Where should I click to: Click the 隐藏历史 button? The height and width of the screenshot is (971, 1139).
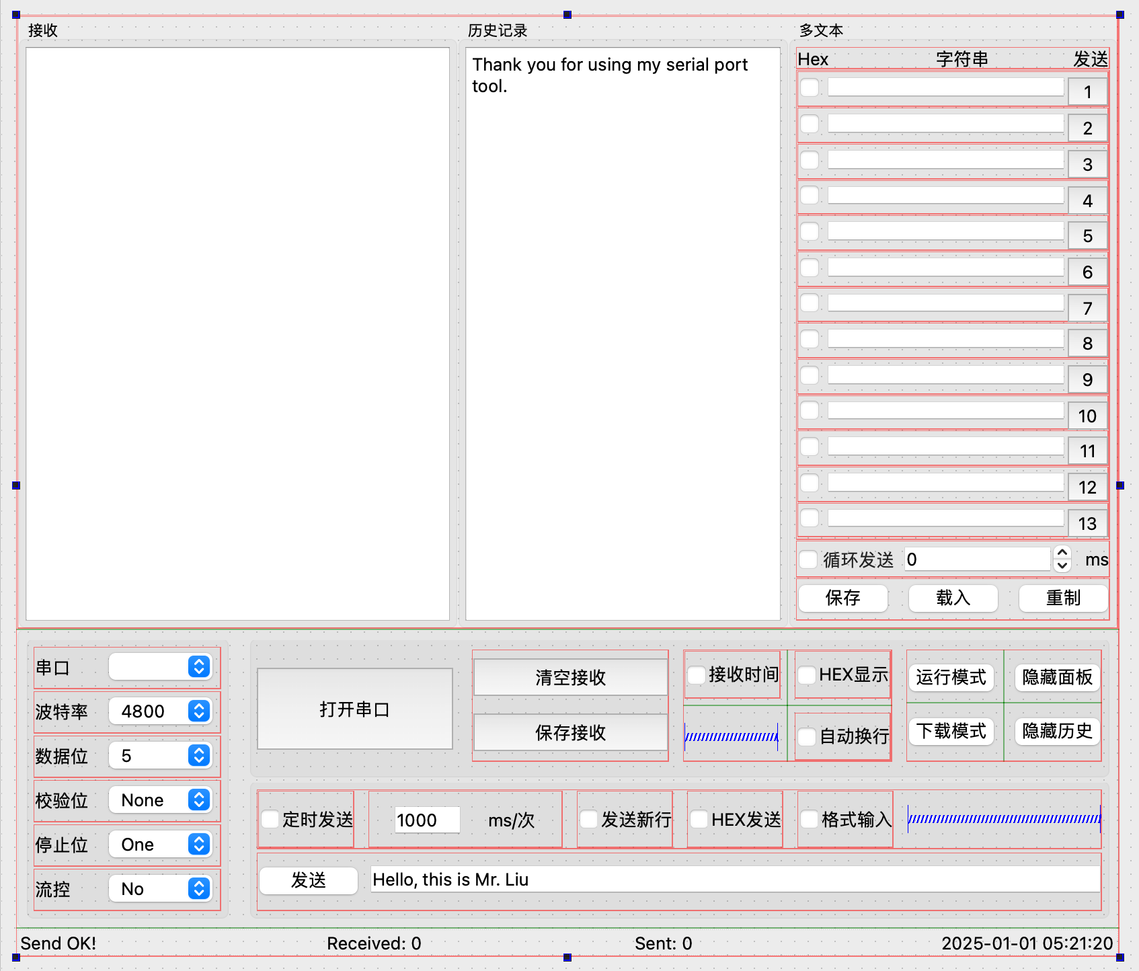point(1057,730)
